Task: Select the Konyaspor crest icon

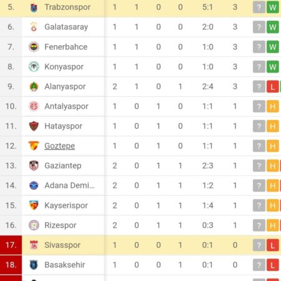Action: pos(34,67)
